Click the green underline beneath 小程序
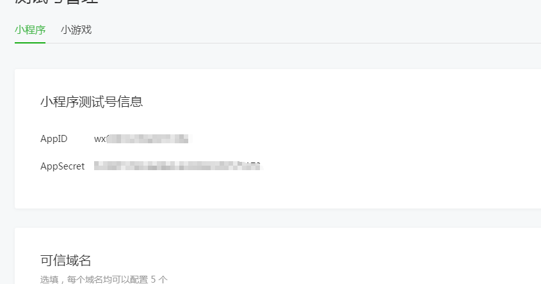The image size is (541, 284). click(x=30, y=43)
